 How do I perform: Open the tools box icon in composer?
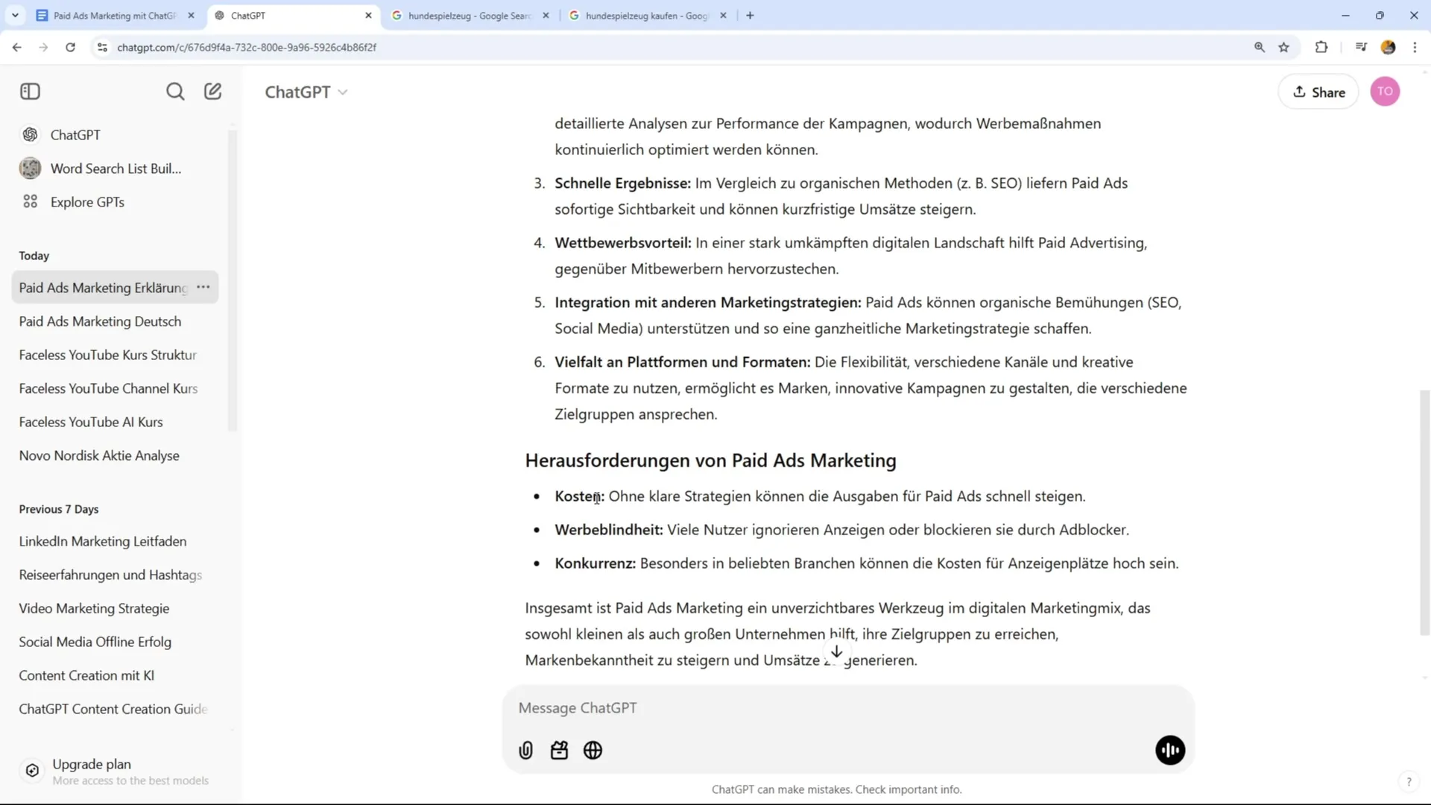[559, 751]
